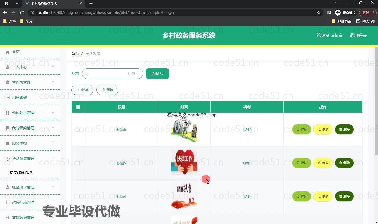Open the 基础数据管理 sidebar menu

pos(30,218)
